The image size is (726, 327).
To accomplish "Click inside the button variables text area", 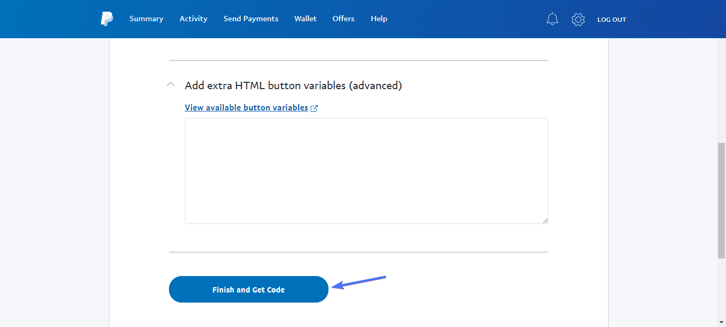I will (367, 171).
